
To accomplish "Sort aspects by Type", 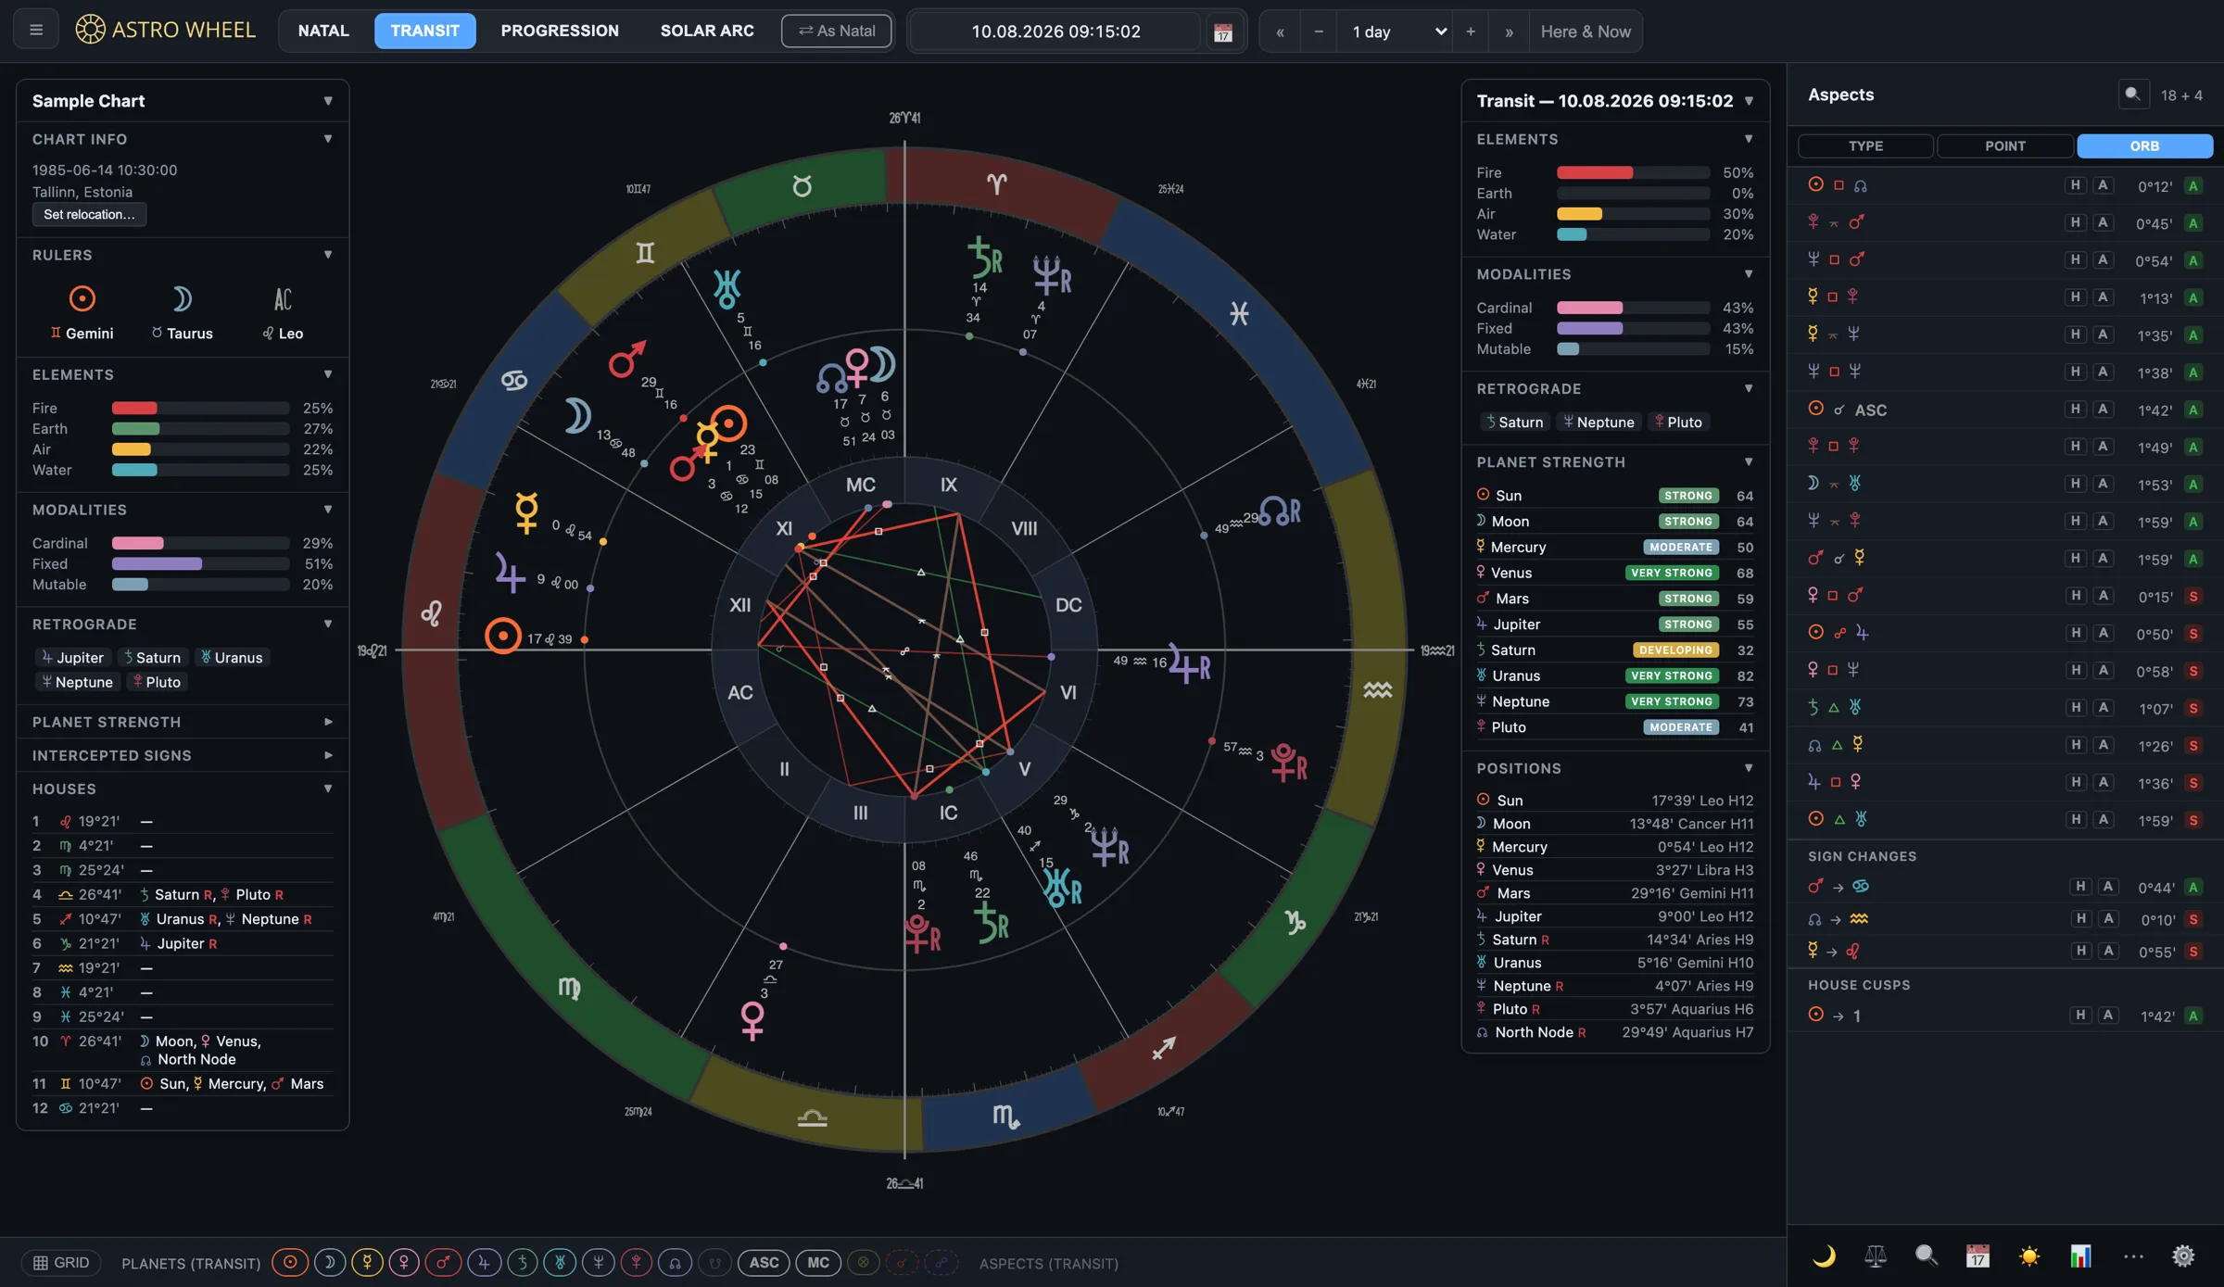I will [1865, 145].
